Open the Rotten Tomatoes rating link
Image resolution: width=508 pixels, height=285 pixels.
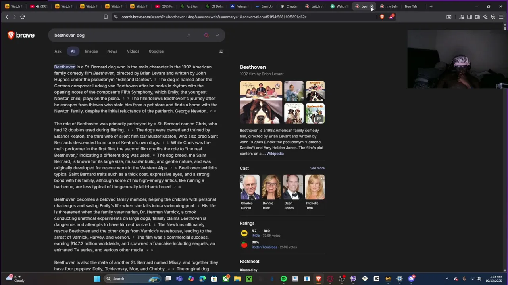[x=264, y=247]
